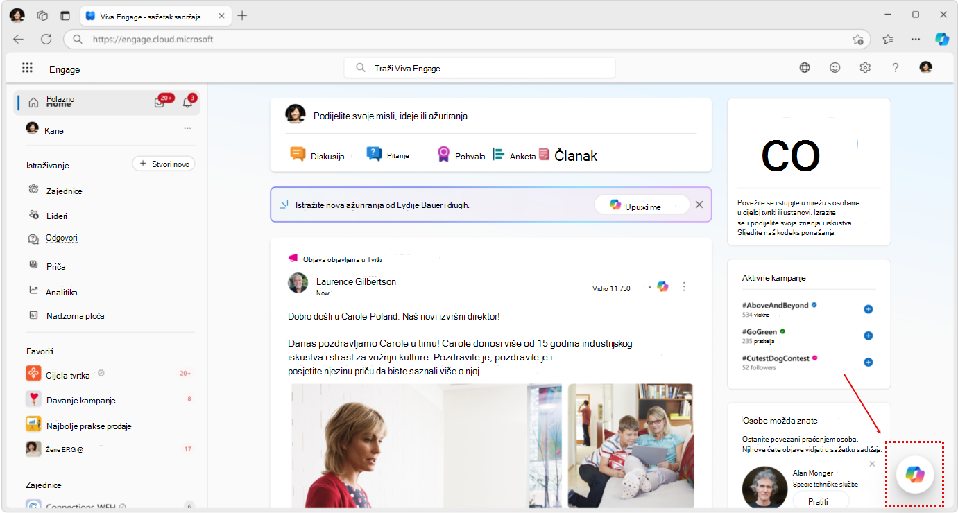Open the feedback smiley icon
958x513 pixels.
[835, 68]
